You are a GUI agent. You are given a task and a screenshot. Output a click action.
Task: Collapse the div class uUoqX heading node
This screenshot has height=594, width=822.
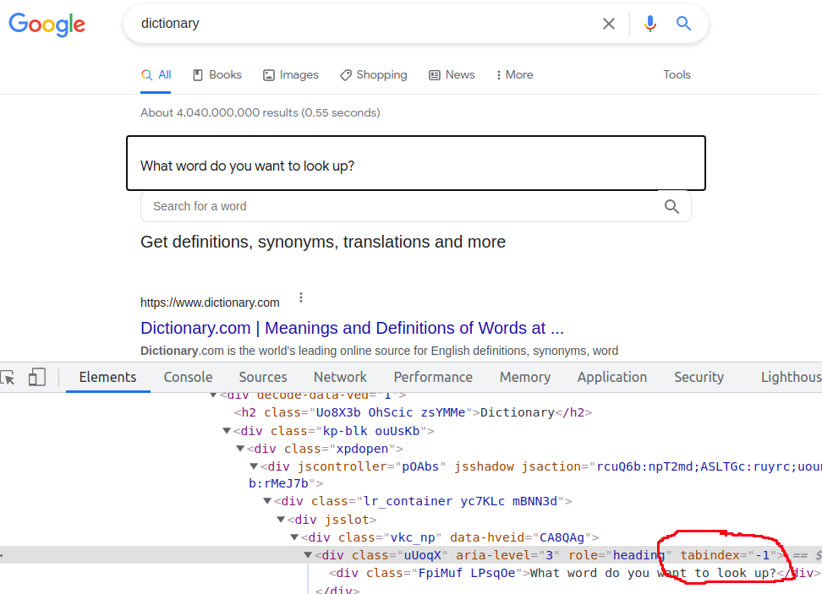(308, 555)
